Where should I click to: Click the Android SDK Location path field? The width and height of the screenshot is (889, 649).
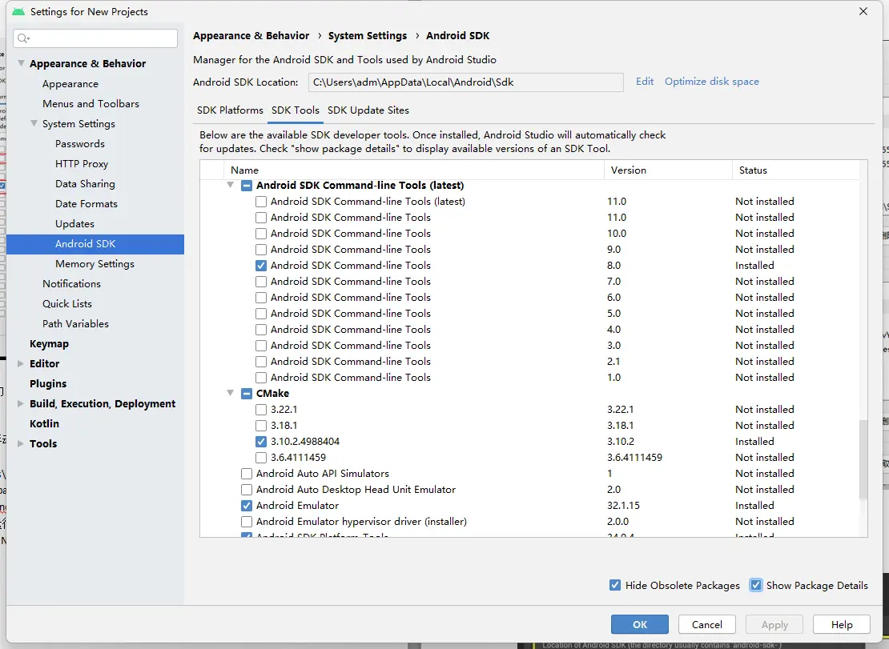point(465,82)
